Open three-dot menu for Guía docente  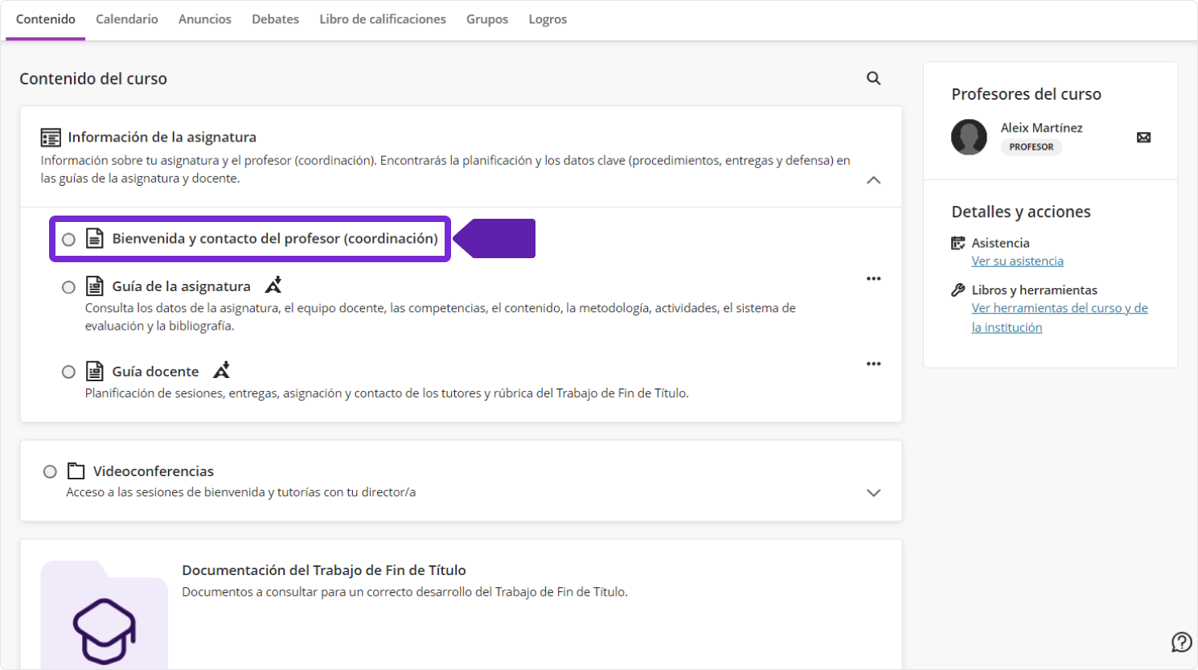pos(873,364)
